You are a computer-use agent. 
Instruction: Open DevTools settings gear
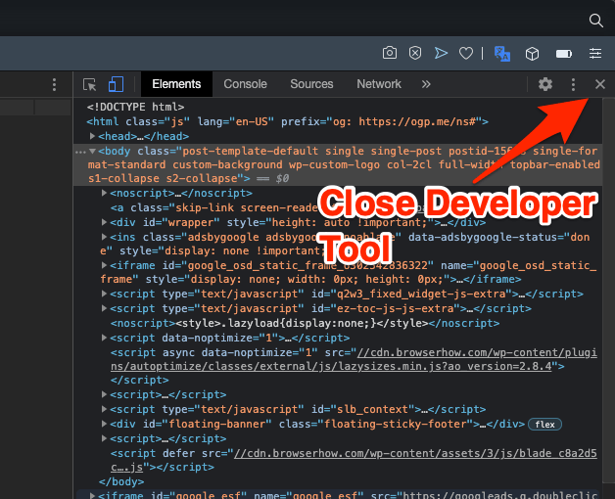[545, 85]
